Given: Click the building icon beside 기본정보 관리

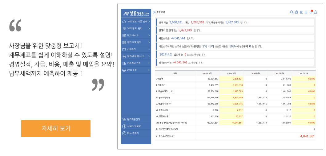Looking at the screenshot, I should (124, 63).
